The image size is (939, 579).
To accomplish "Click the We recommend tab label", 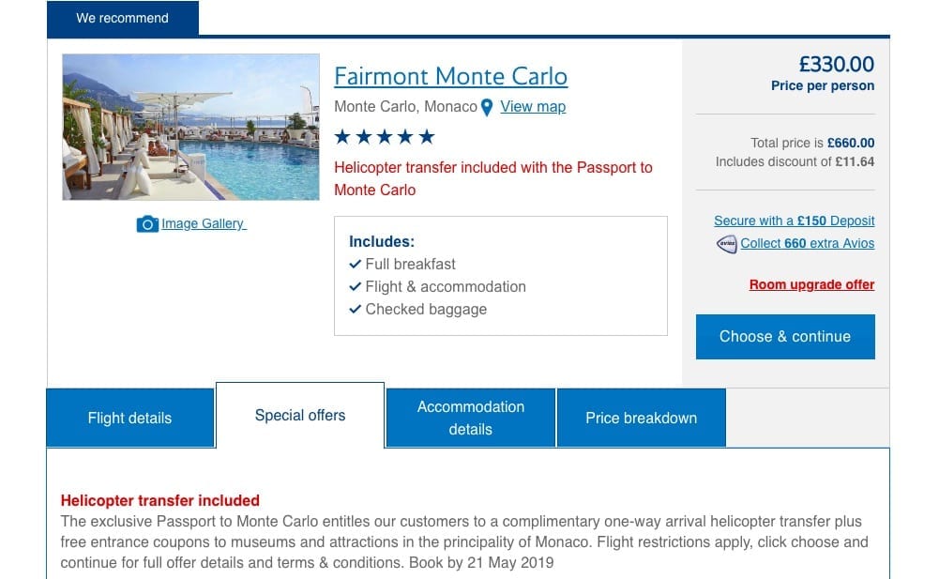I will 123,19.
